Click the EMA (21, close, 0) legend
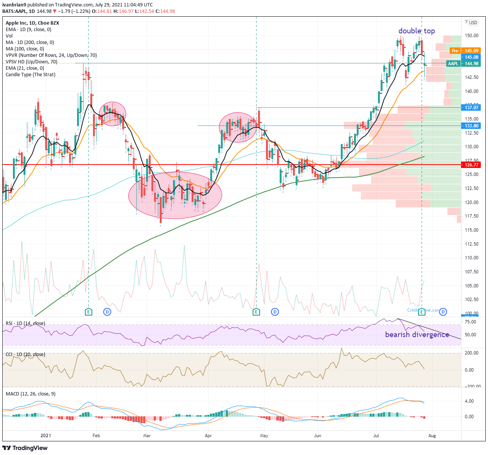The height and width of the screenshot is (455, 488). pos(25,68)
